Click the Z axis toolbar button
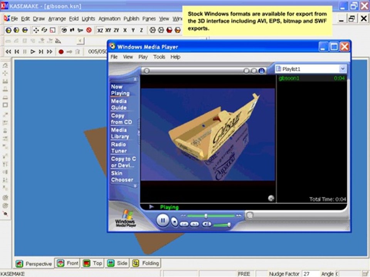Screen dimensions: 370x277 tap(141, 30)
